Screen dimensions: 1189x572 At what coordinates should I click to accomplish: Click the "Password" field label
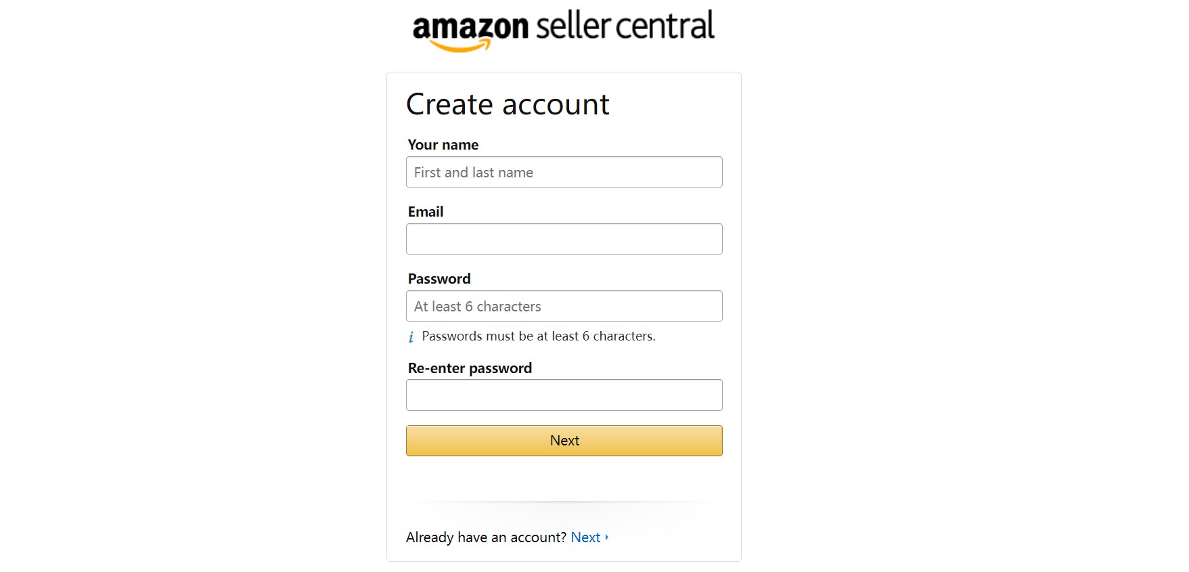439,279
